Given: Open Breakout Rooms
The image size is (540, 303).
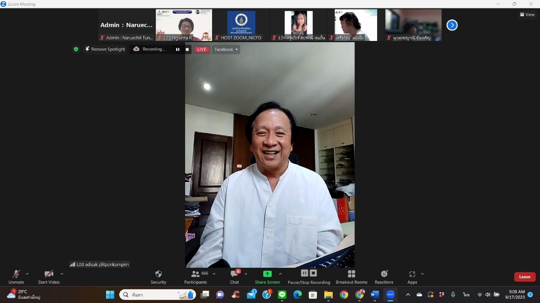Looking at the screenshot, I should 351,277.
